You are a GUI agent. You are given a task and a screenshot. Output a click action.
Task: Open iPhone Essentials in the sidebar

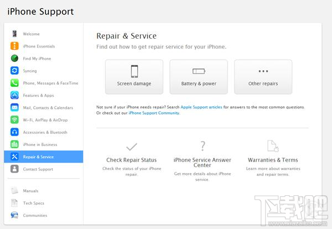tap(39, 46)
